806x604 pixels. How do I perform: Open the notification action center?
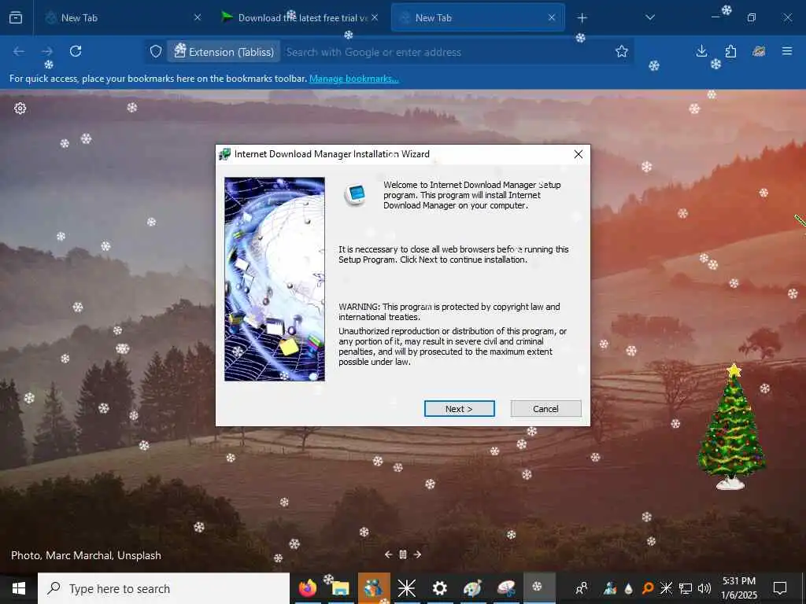click(780, 588)
